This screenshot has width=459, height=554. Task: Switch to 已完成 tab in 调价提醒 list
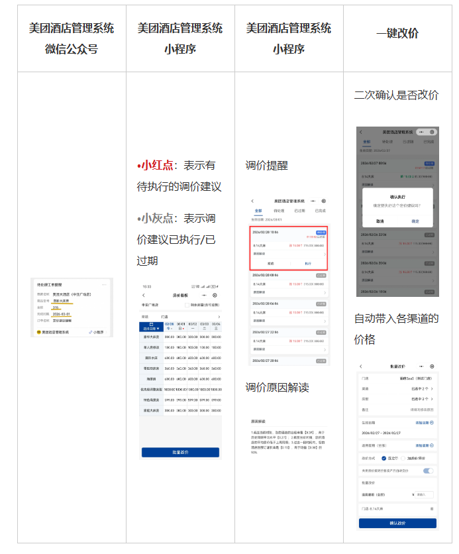321,211
